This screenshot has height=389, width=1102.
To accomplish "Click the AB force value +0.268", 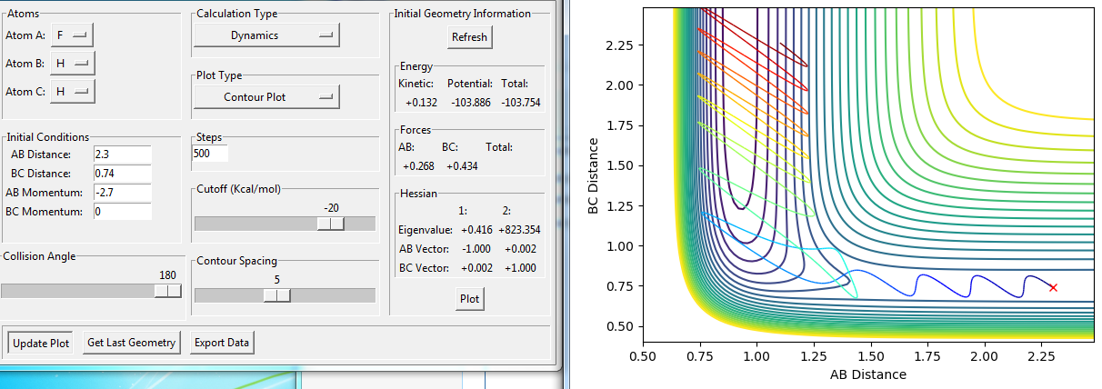I will pyautogui.click(x=420, y=166).
